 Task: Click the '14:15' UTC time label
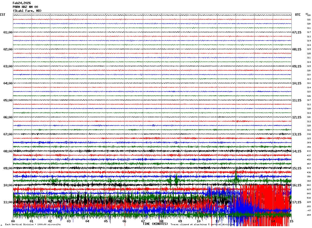297,151
